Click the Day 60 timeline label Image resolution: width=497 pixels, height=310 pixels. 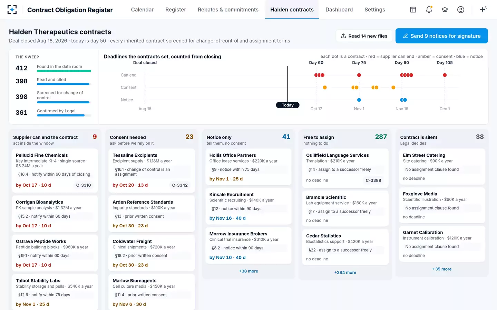[316, 63]
